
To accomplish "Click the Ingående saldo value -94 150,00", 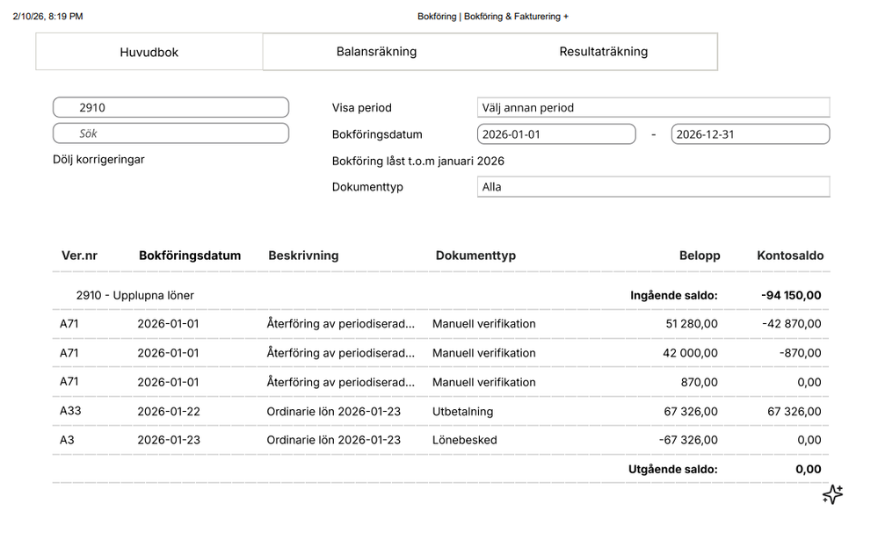I will pyautogui.click(x=791, y=295).
